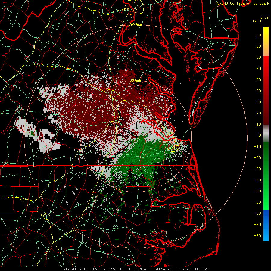
Task: Click the gray zero-velocity segment of color bar
Action: click(x=266, y=133)
